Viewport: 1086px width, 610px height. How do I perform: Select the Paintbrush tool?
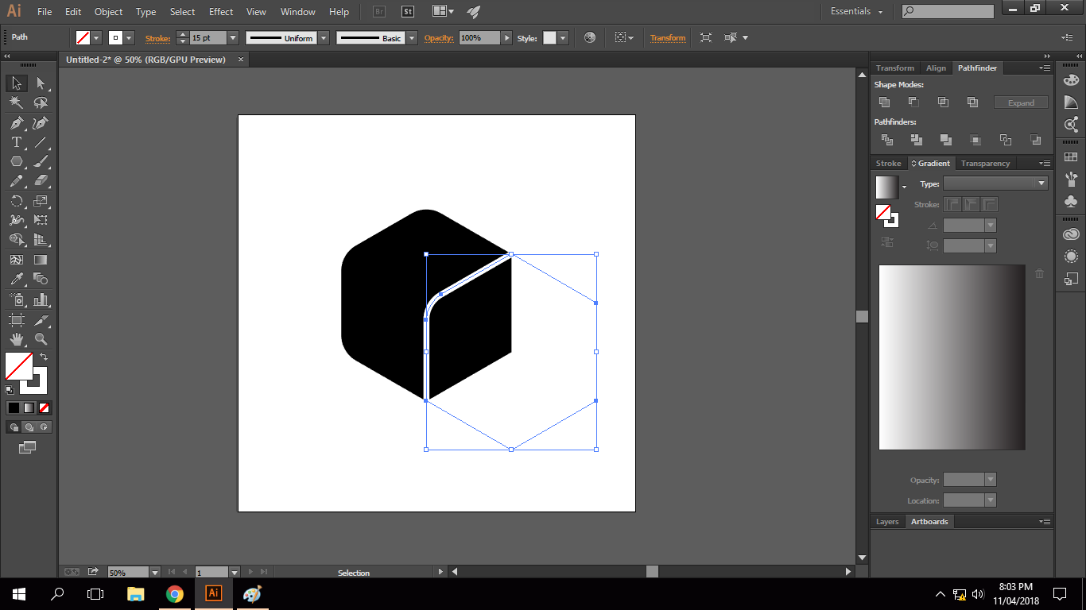click(41, 161)
